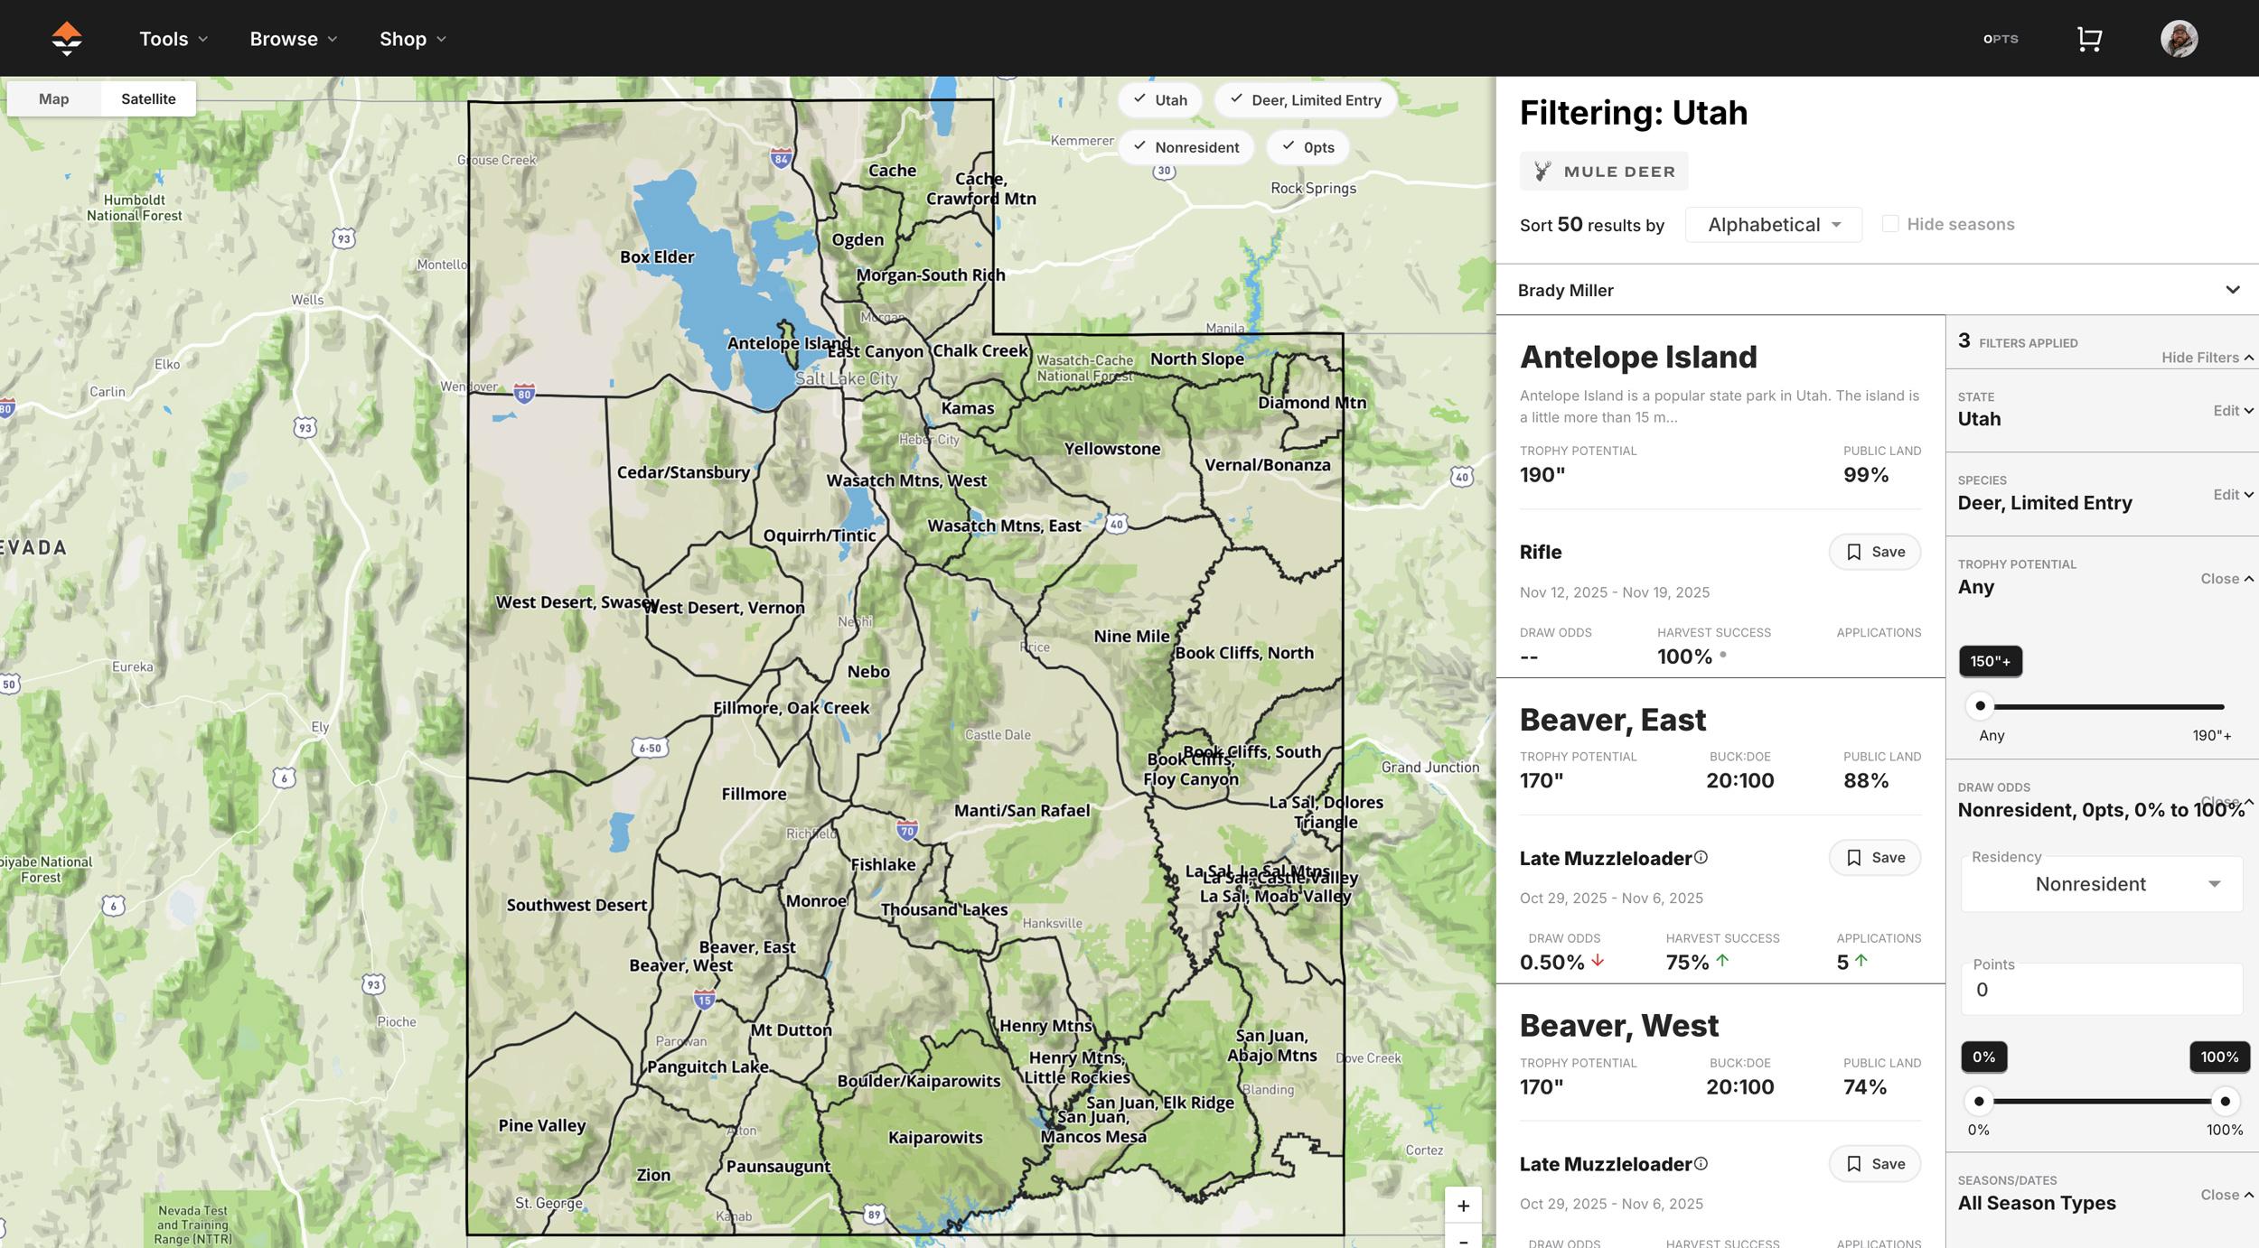Open the Alphabetical sort dropdown
Viewport: 2259px width, 1248px height.
tap(1773, 224)
